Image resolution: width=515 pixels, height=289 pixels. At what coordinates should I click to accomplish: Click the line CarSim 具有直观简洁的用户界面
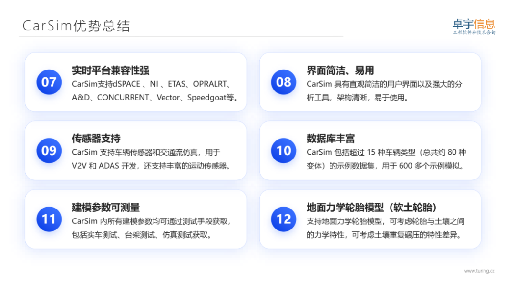[x=384, y=84]
